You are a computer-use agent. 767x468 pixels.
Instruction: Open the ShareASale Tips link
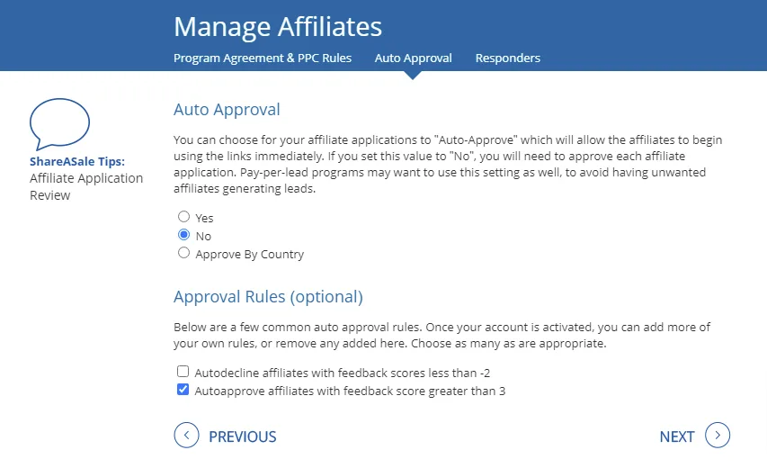click(77, 161)
